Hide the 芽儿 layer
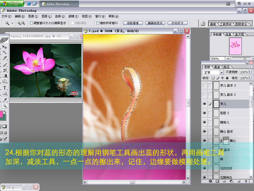Viewport: 254px width, 191px height. [205, 104]
